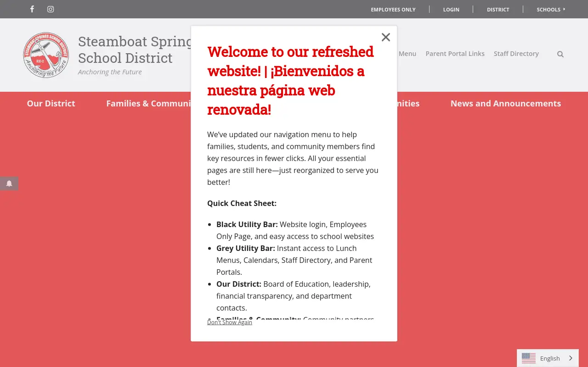Viewport: 588px width, 367px height.
Task: Open the Our District menu
Action: pos(51,104)
